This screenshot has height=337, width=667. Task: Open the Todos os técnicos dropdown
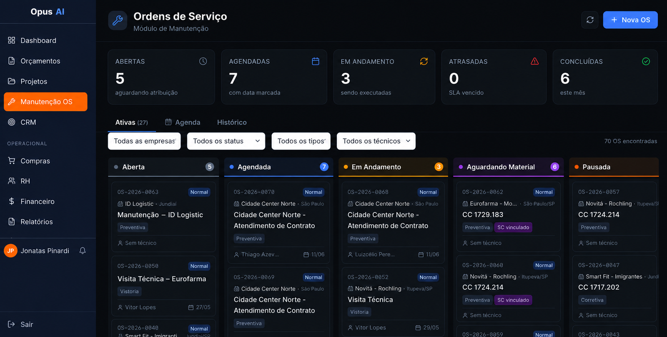(376, 141)
